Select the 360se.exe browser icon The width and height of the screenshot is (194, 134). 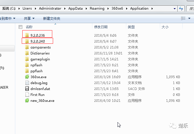pos(27,77)
